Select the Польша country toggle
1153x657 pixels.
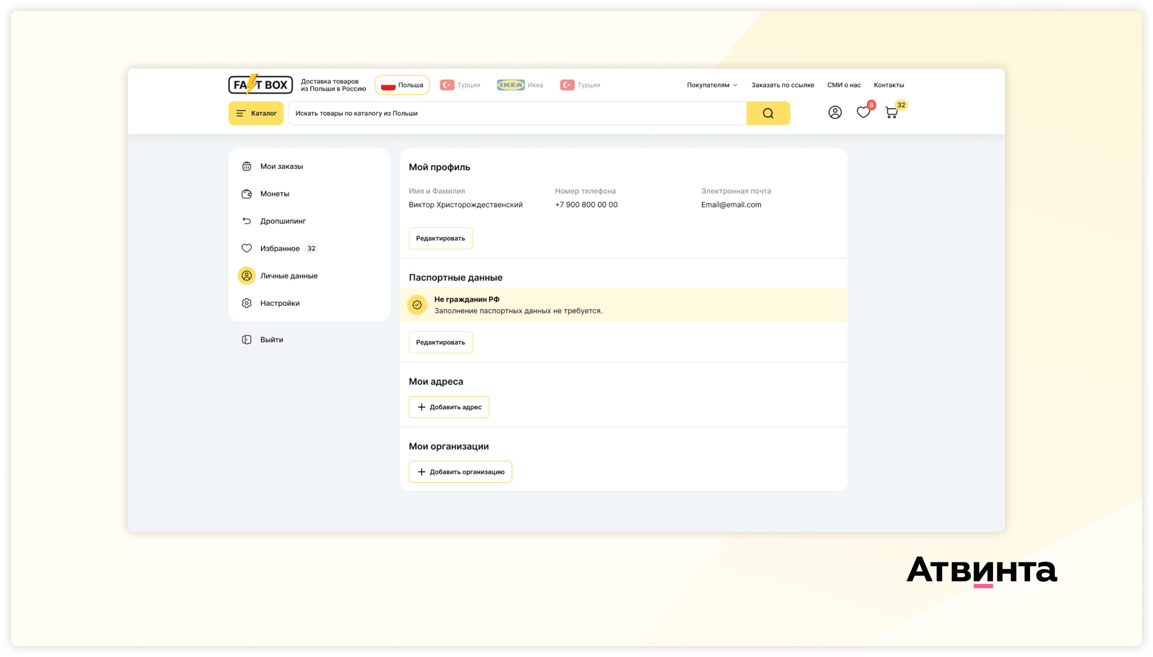(x=402, y=85)
